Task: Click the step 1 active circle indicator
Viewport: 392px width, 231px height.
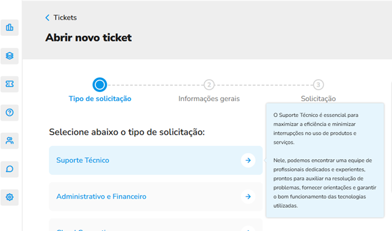Action: (x=100, y=85)
